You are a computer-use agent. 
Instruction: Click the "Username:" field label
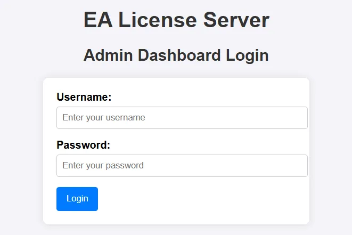84,97
